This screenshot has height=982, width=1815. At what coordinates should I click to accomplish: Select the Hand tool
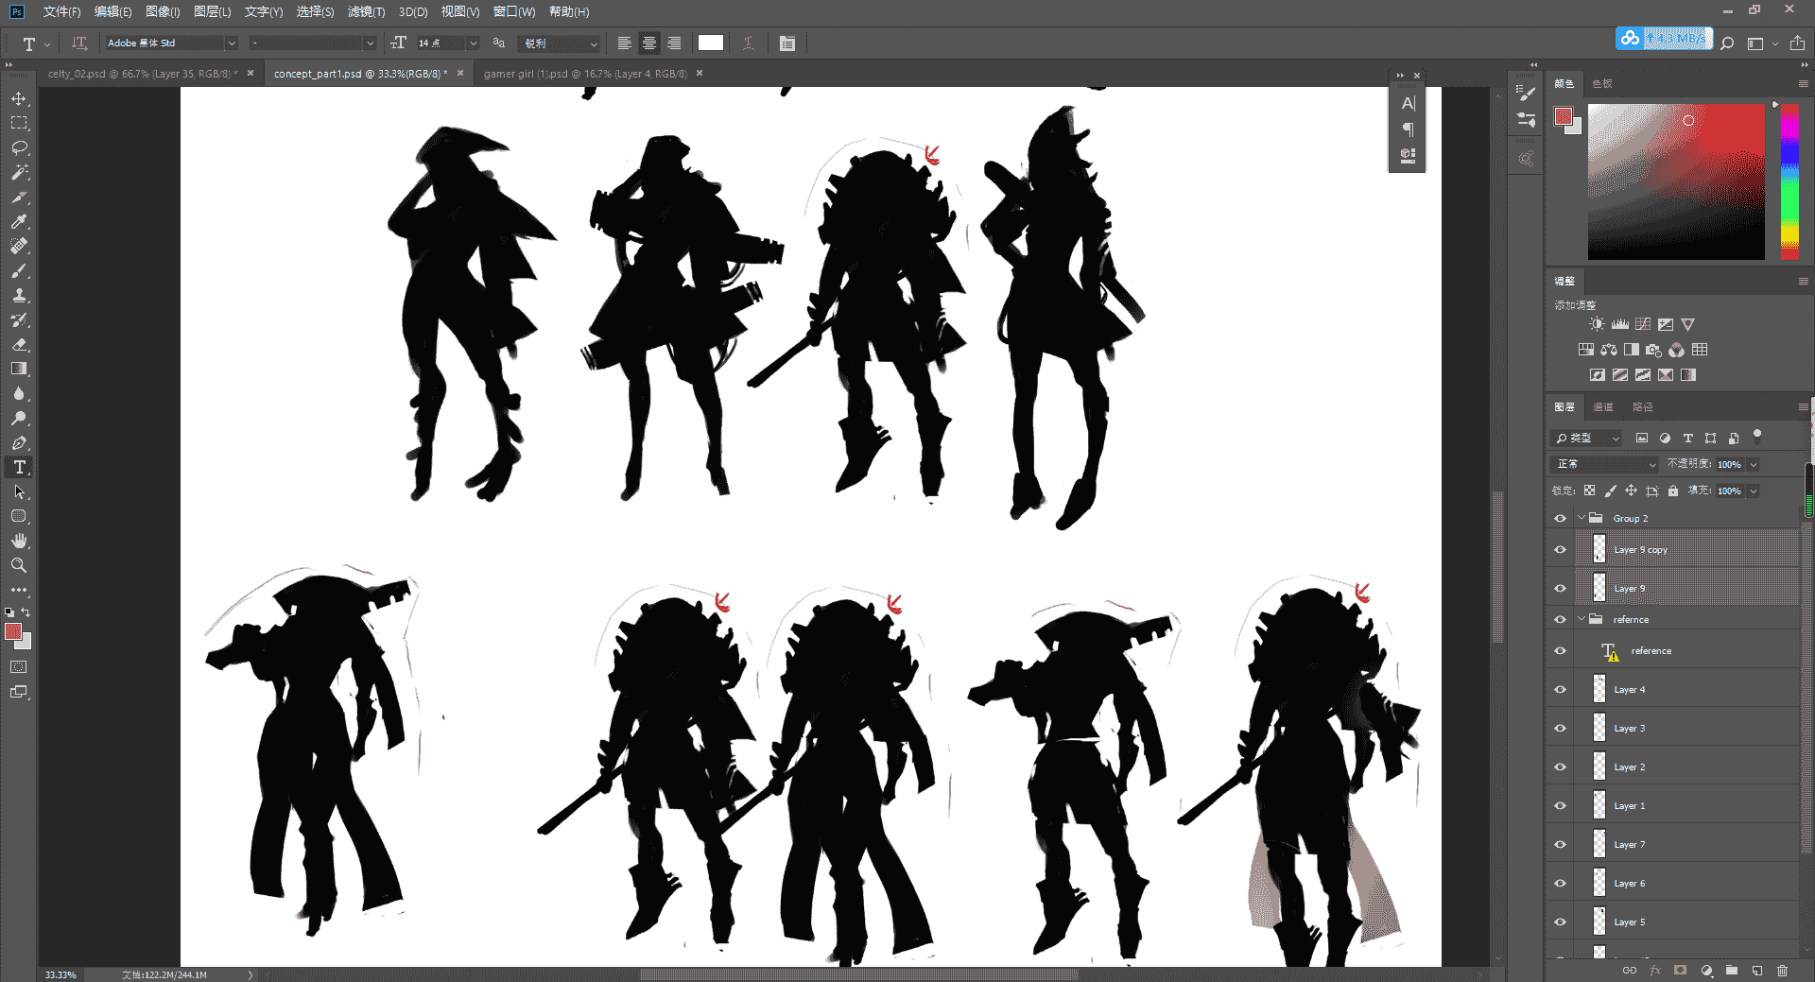coord(19,541)
